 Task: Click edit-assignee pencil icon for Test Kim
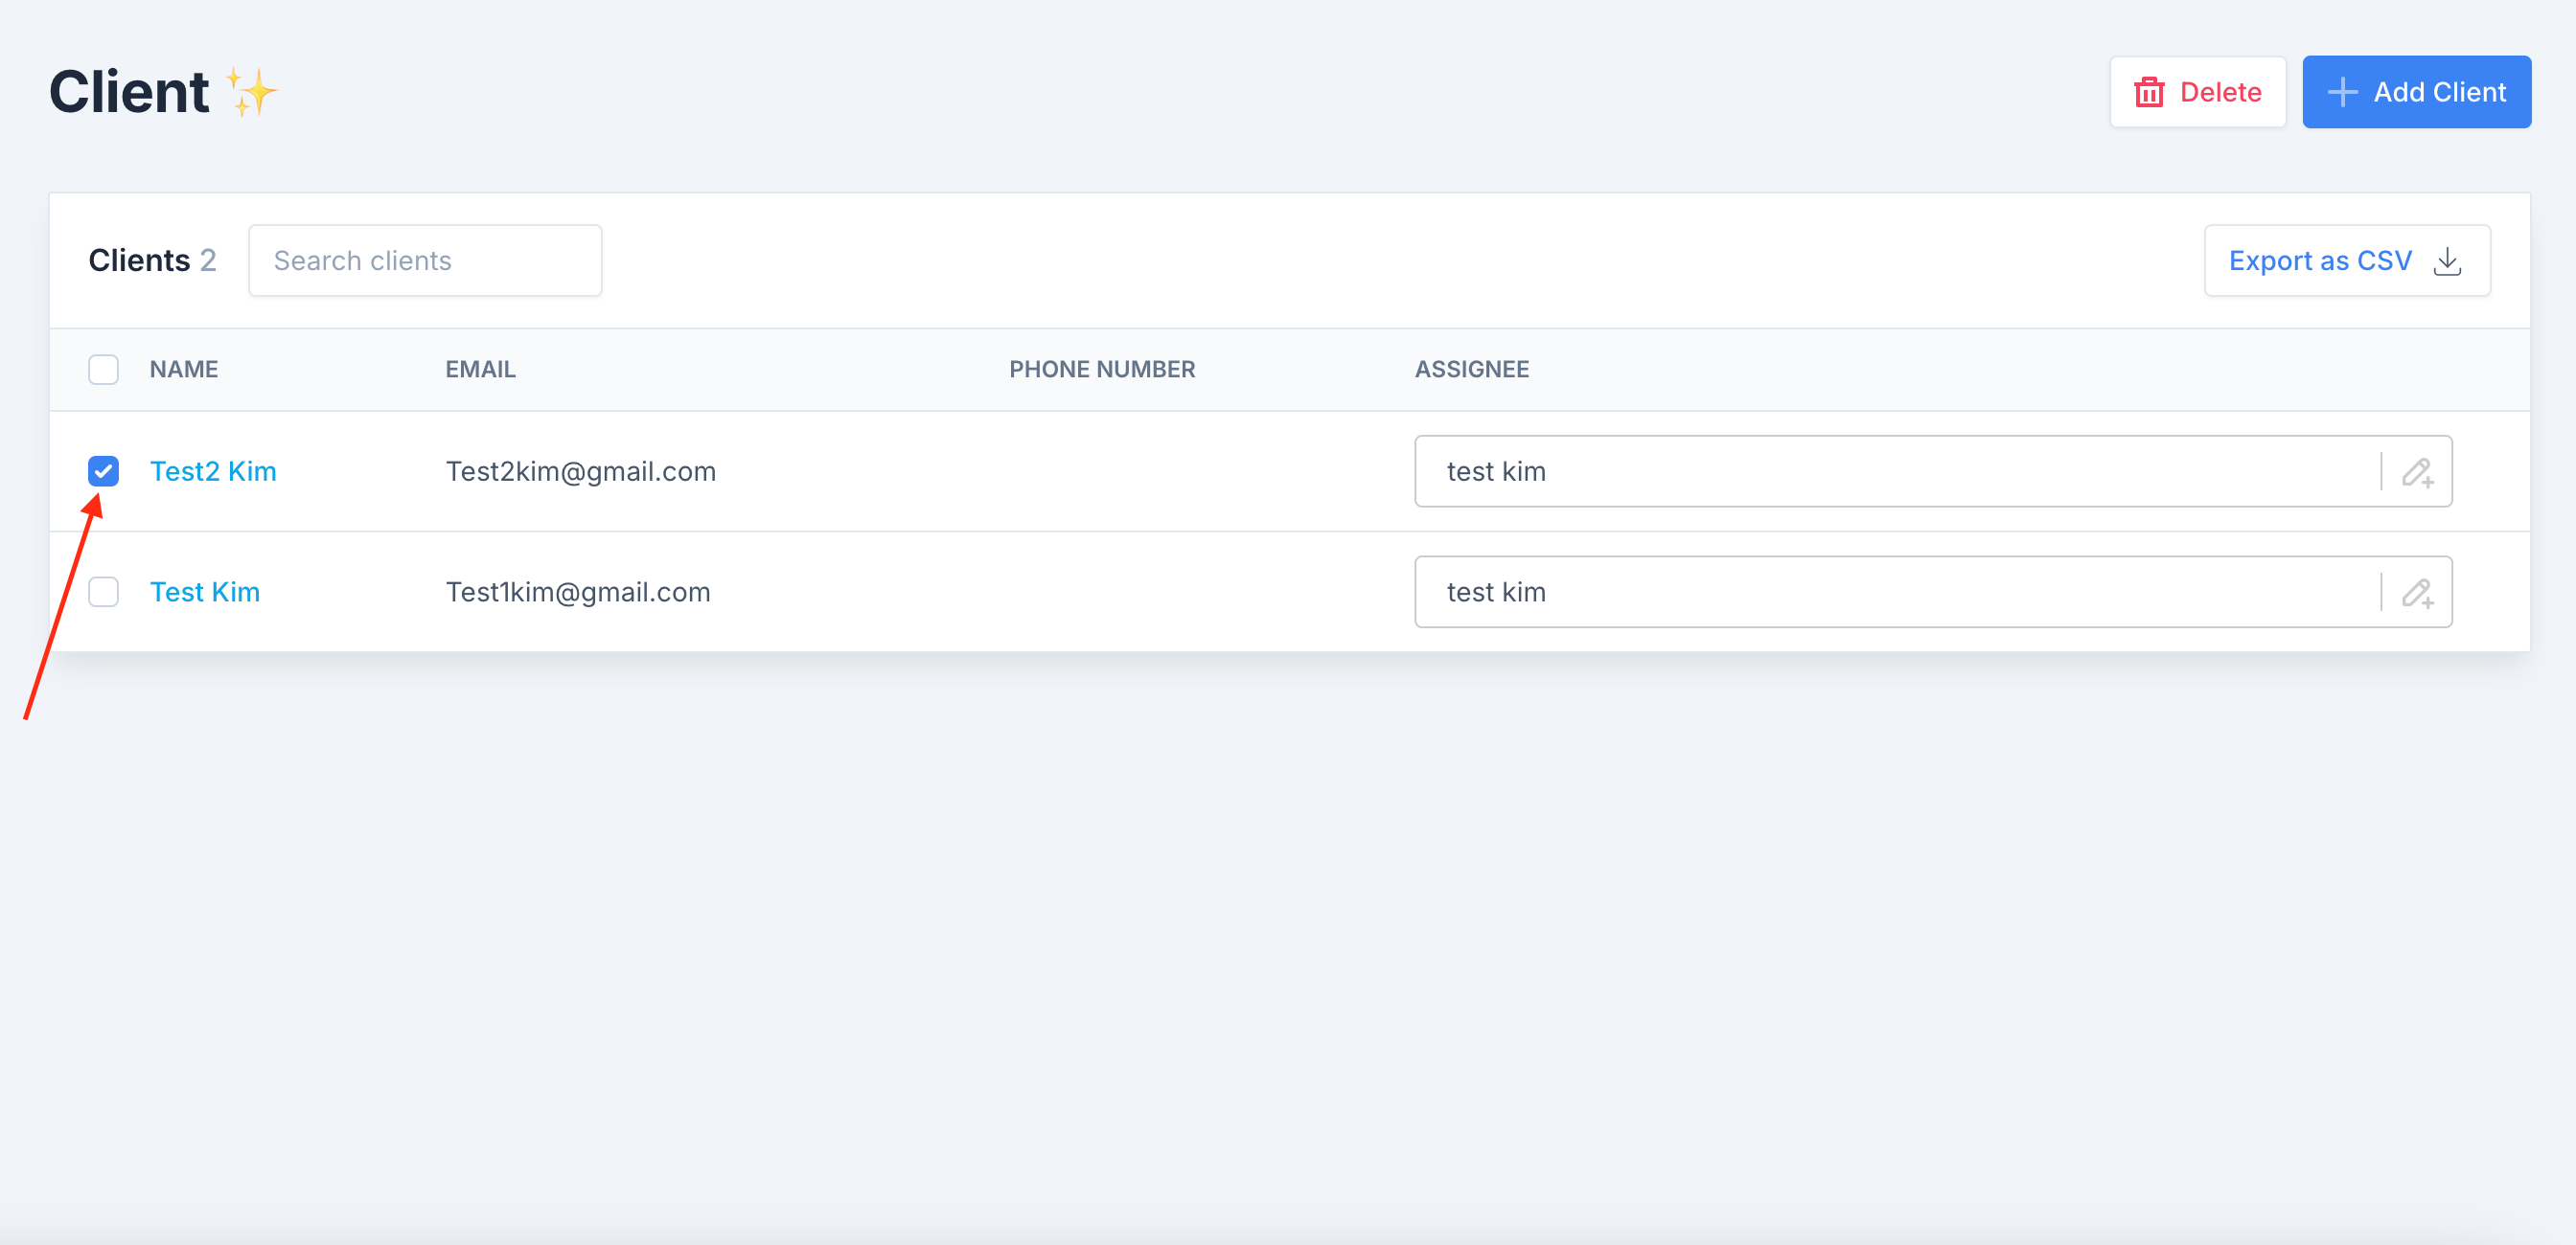click(x=2417, y=593)
